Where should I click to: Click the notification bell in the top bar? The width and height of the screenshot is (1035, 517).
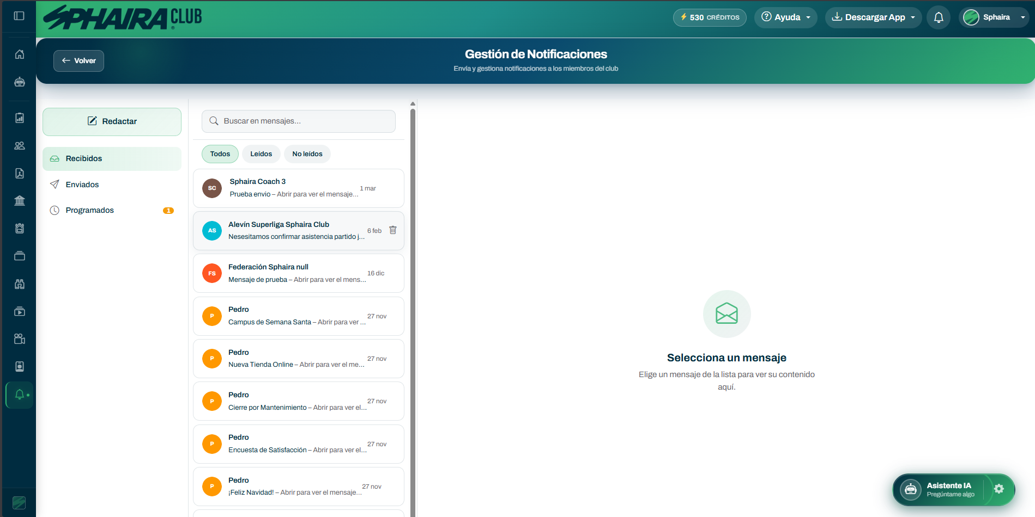[x=939, y=17]
